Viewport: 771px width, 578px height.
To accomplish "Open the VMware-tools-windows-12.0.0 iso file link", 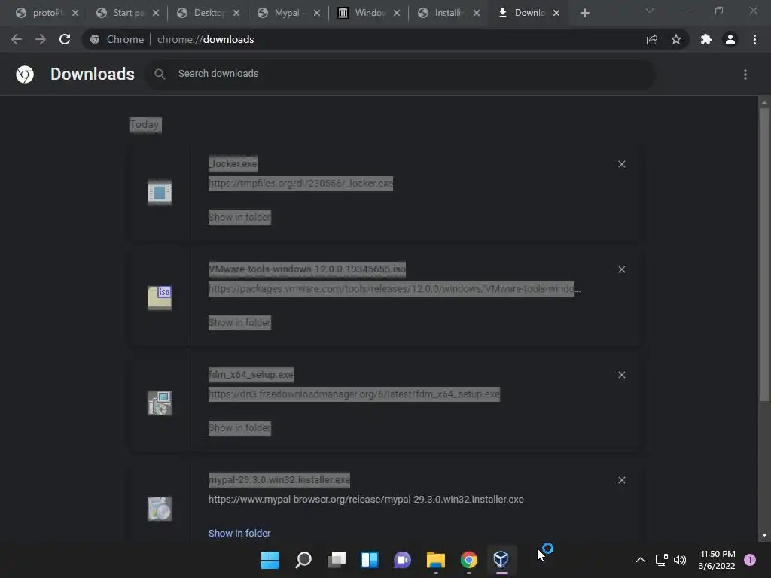I will pos(307,269).
